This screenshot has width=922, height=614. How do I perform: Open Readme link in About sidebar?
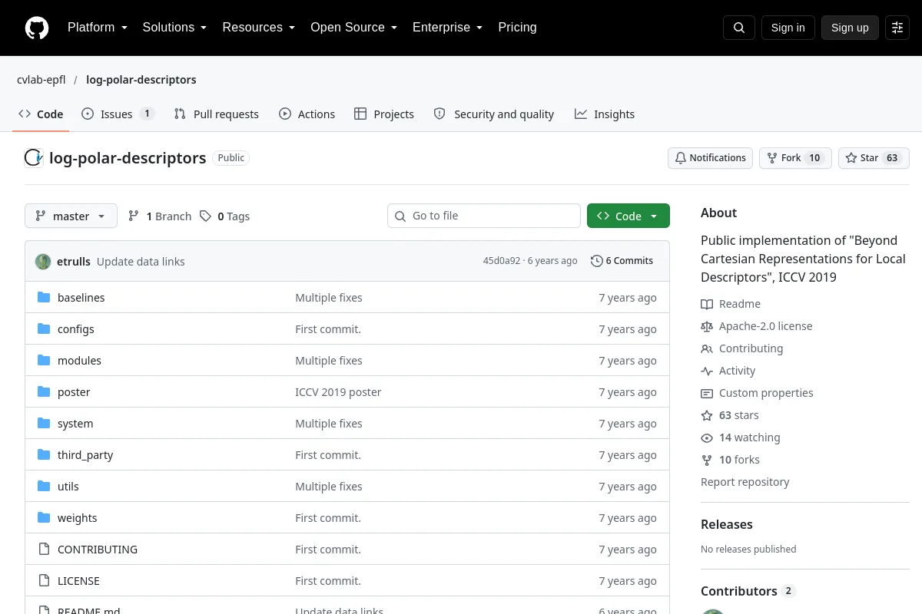[x=731, y=304]
